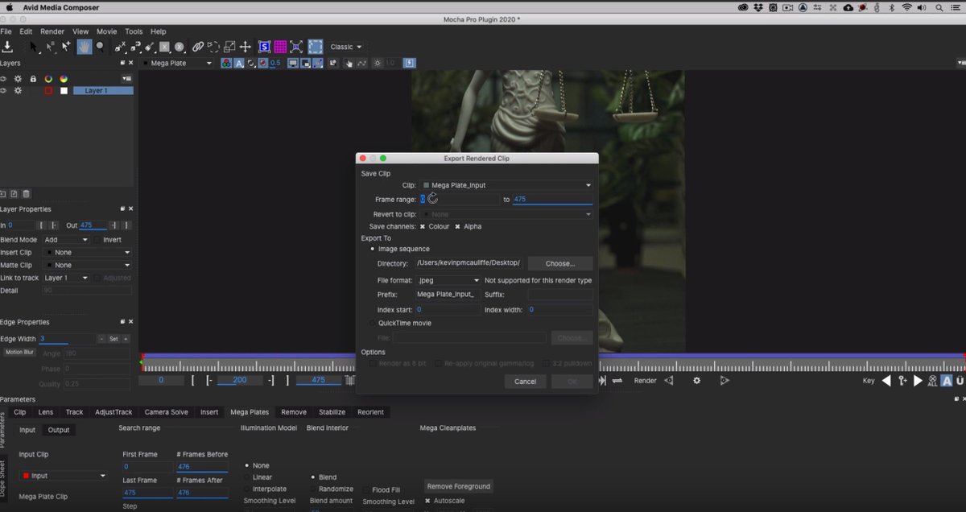Click the Wi-Fi icon in macOS menu bar
The height and width of the screenshot is (512, 966).
point(907,7)
